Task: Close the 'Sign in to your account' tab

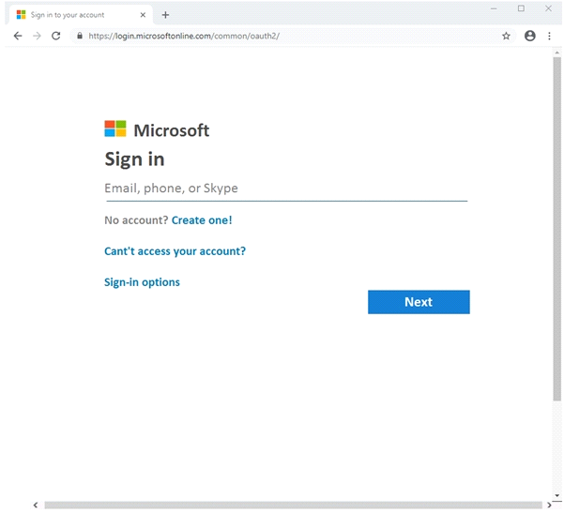Action: click(x=143, y=15)
